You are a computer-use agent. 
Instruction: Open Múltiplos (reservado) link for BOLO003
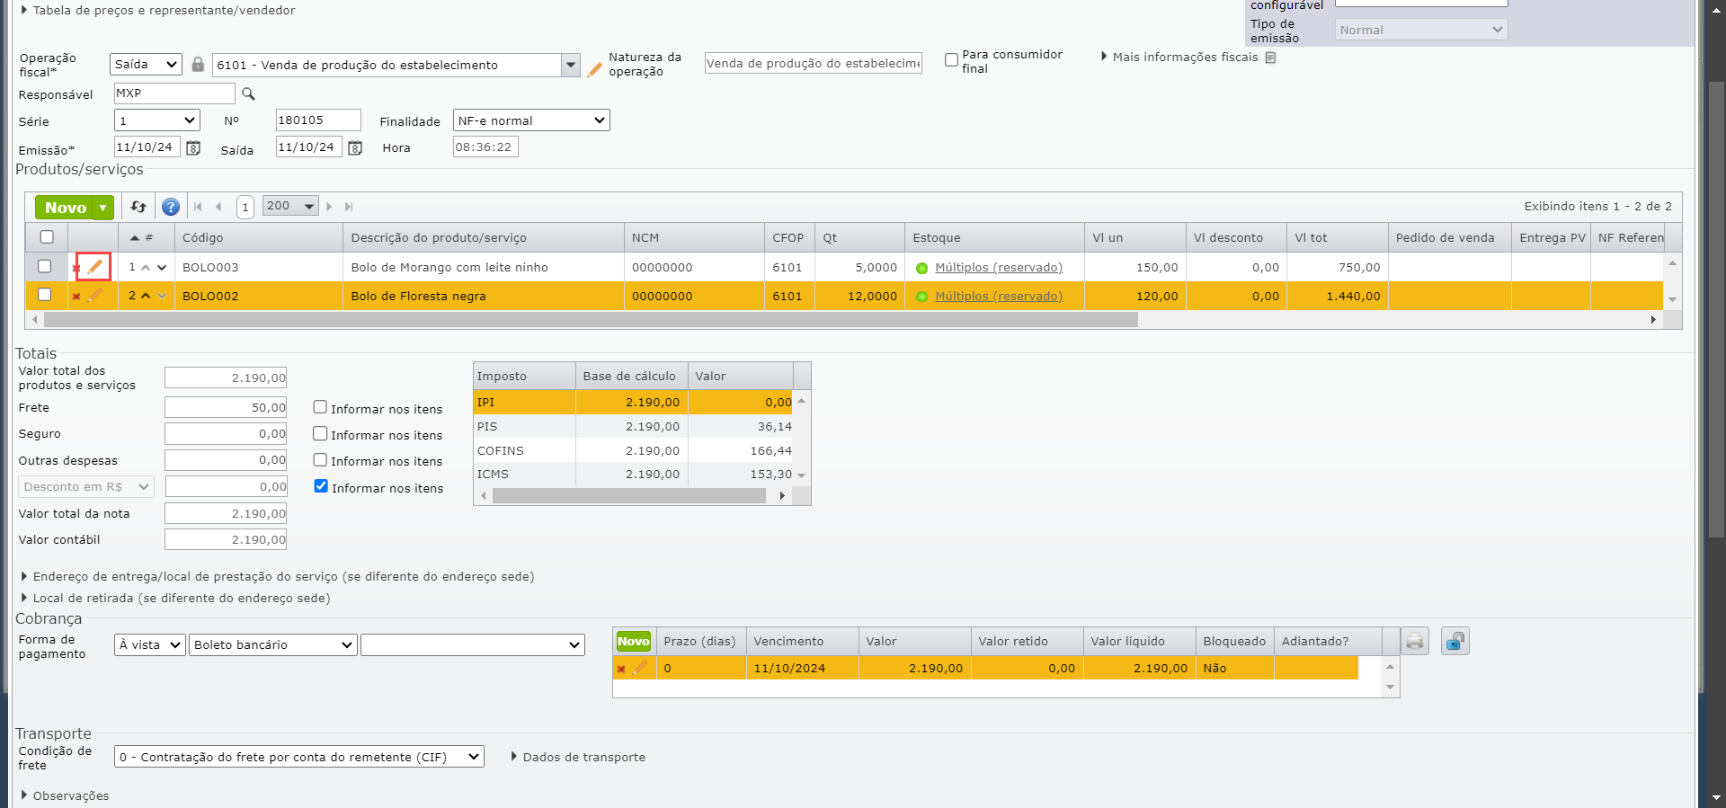pos(999,268)
